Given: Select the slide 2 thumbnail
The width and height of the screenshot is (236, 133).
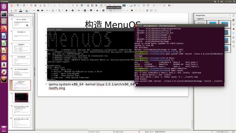Looking at the screenshot, I should pyautogui.click(x=21, y=23).
